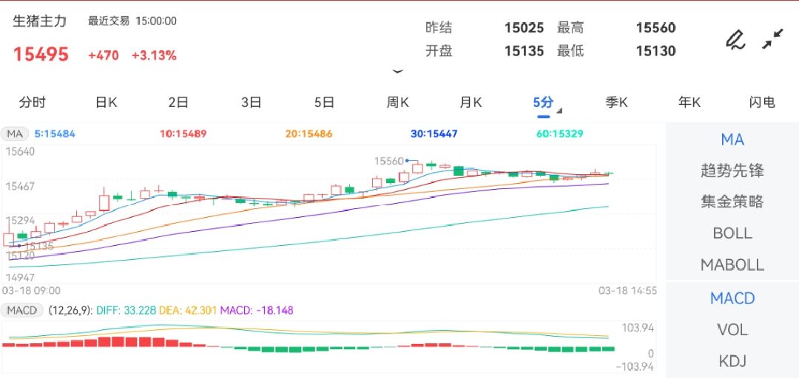This screenshot has width=799, height=378.
Task: Select 集金策略 indicator
Action: 732,202
